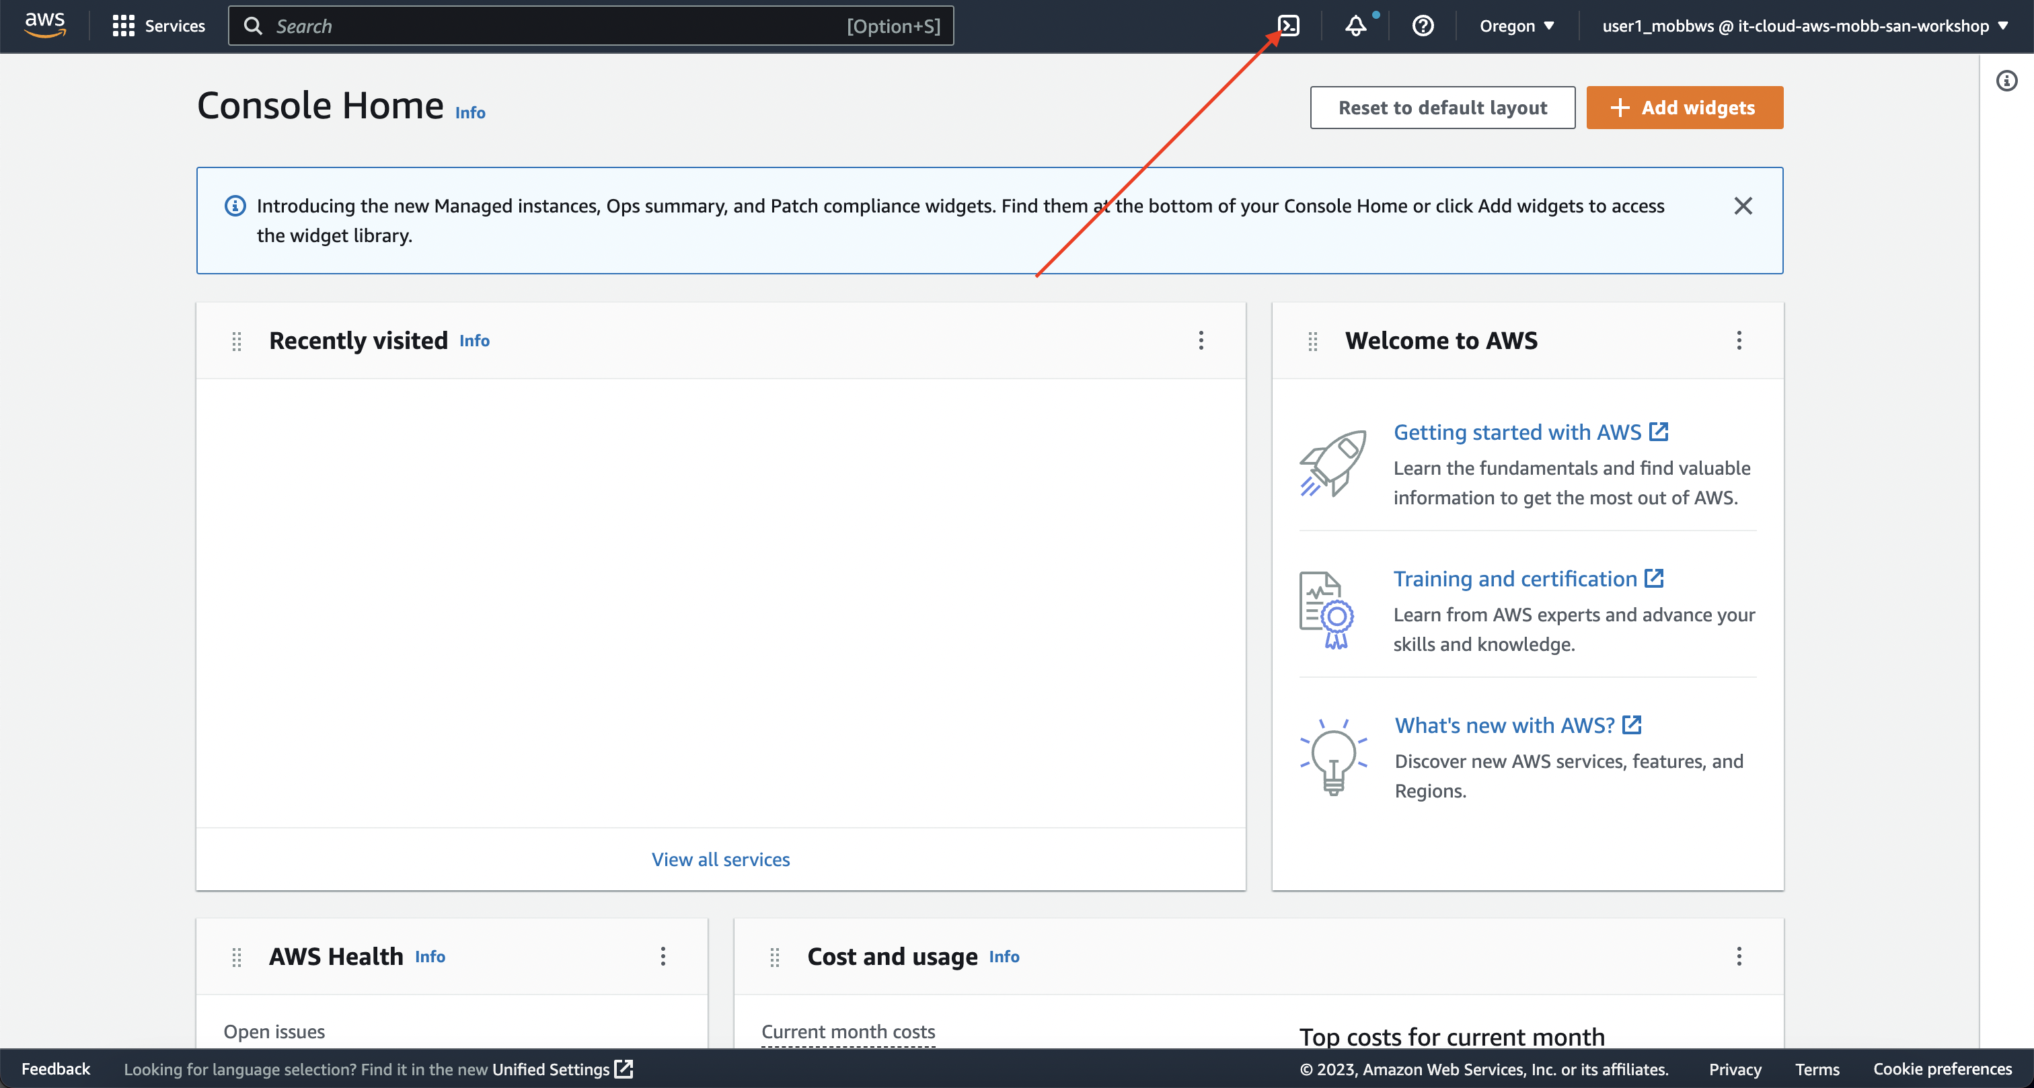Open Info for AWS Health

430,957
